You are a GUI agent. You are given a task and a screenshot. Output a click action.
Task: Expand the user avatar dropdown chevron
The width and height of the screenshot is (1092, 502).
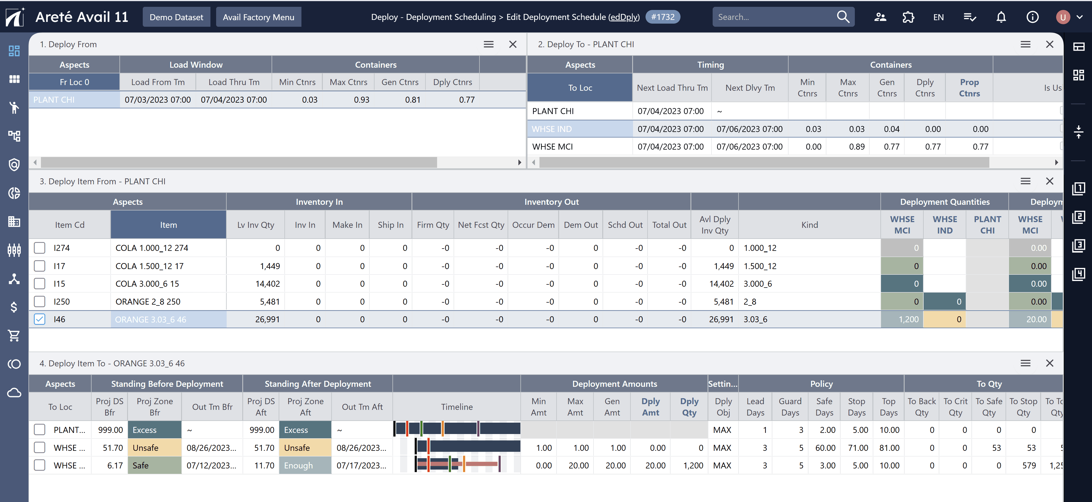[1080, 17]
